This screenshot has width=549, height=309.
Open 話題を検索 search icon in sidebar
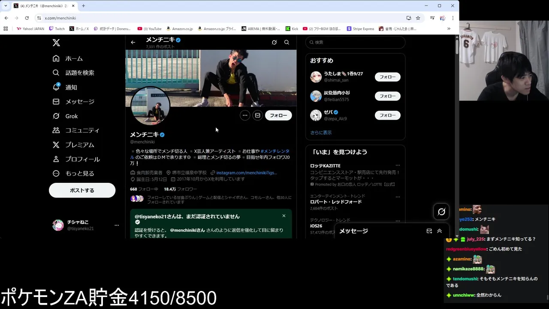tap(56, 73)
